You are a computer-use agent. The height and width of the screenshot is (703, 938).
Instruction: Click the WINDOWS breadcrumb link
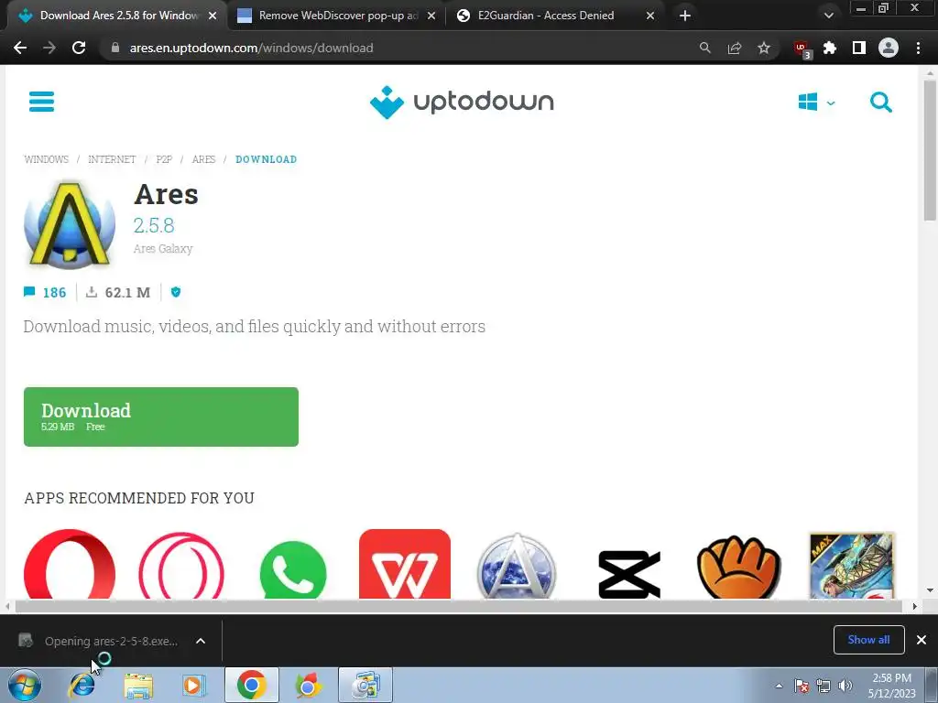coord(46,159)
